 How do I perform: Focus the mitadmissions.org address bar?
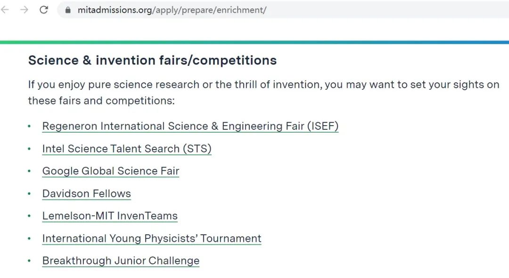click(283, 10)
